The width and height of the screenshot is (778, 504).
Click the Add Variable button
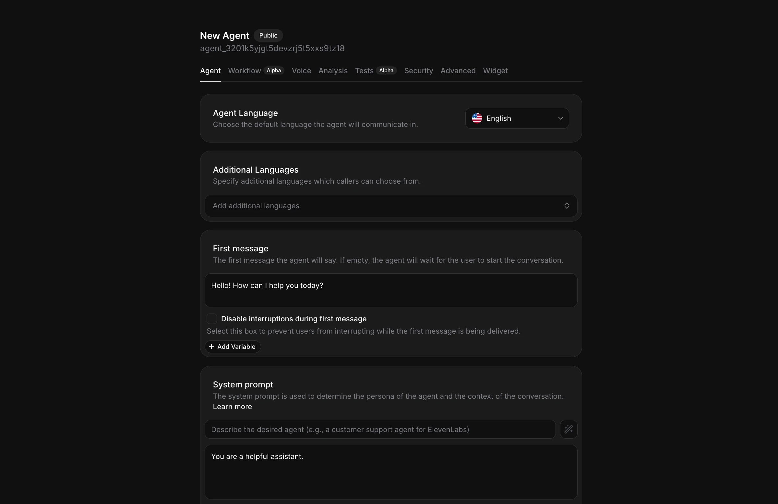(233, 347)
